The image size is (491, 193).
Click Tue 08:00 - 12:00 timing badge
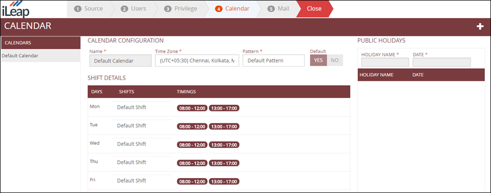pyautogui.click(x=192, y=126)
